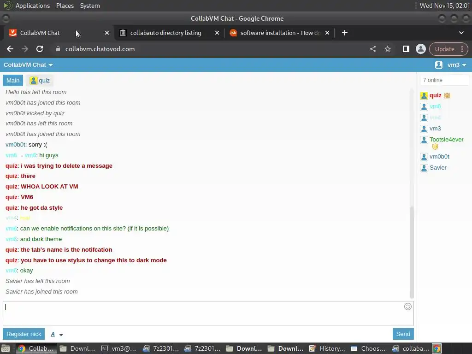Click the 7 online search field
The image size is (472, 354).
click(444, 80)
